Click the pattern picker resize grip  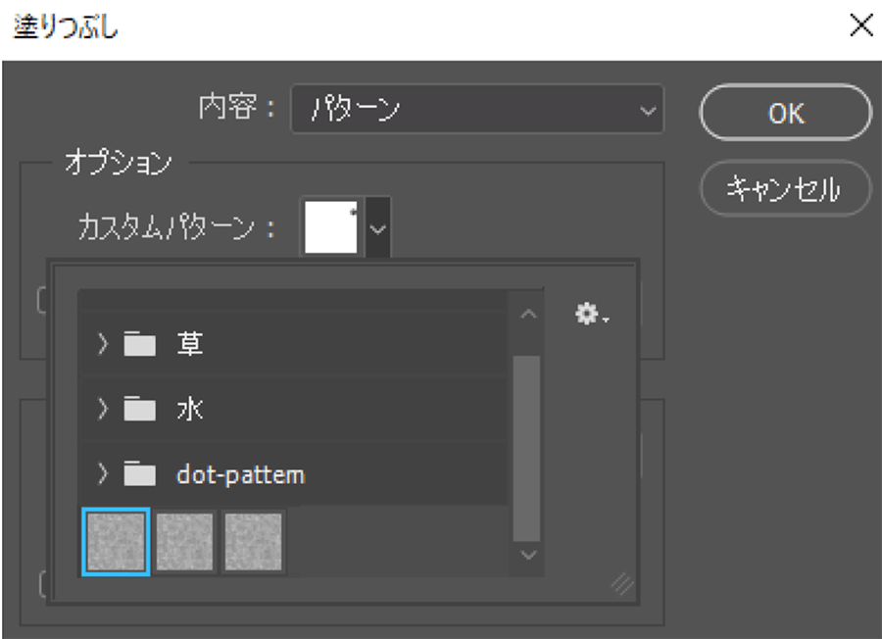(x=622, y=584)
